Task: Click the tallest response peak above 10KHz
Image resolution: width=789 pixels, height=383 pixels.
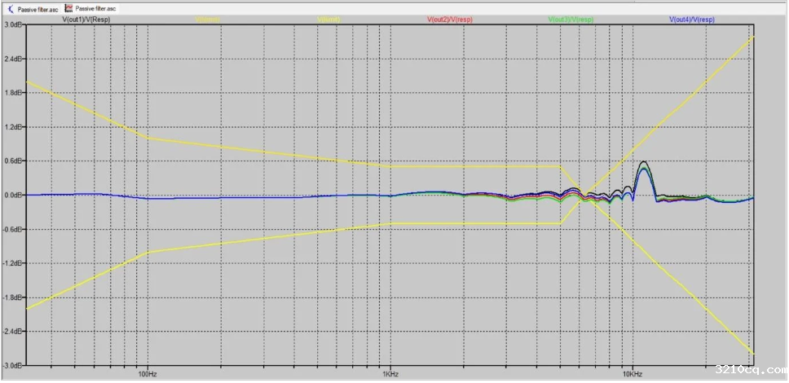Action: coord(644,162)
